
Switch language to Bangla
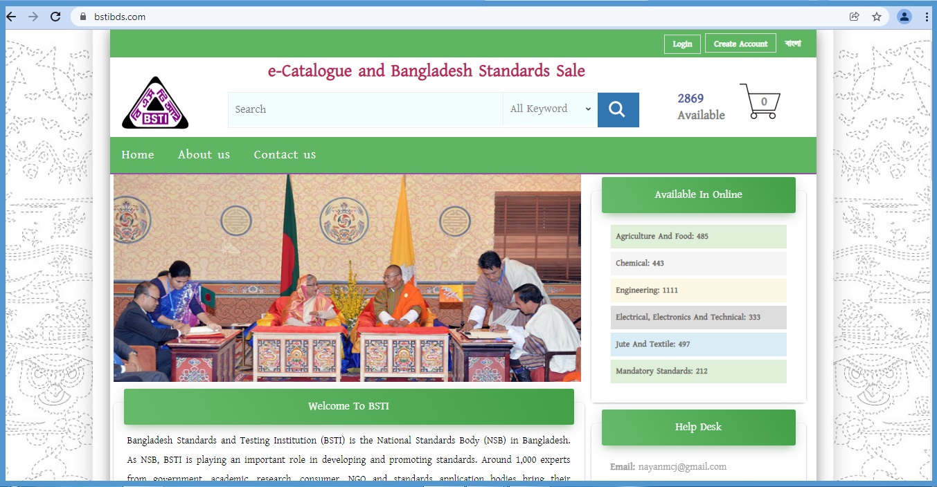(793, 44)
